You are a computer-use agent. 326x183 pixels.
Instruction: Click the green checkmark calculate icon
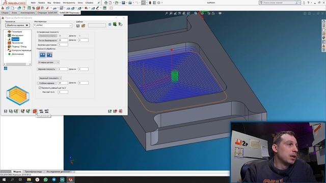click(28, 111)
